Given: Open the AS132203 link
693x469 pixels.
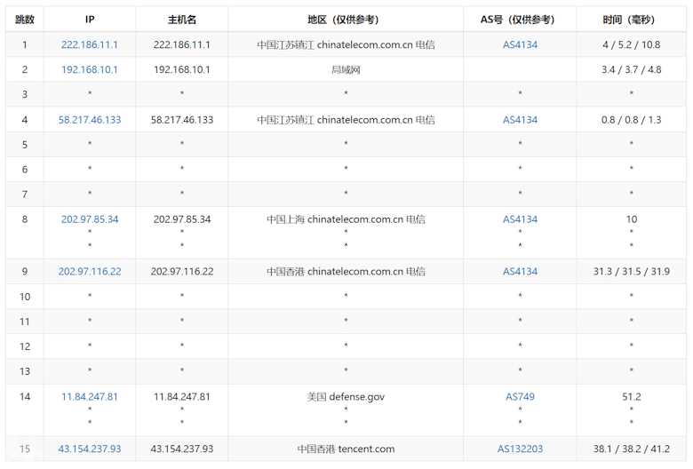Looking at the screenshot, I should point(520,449).
